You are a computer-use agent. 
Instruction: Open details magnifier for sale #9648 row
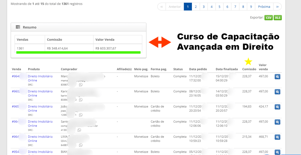(277, 77)
